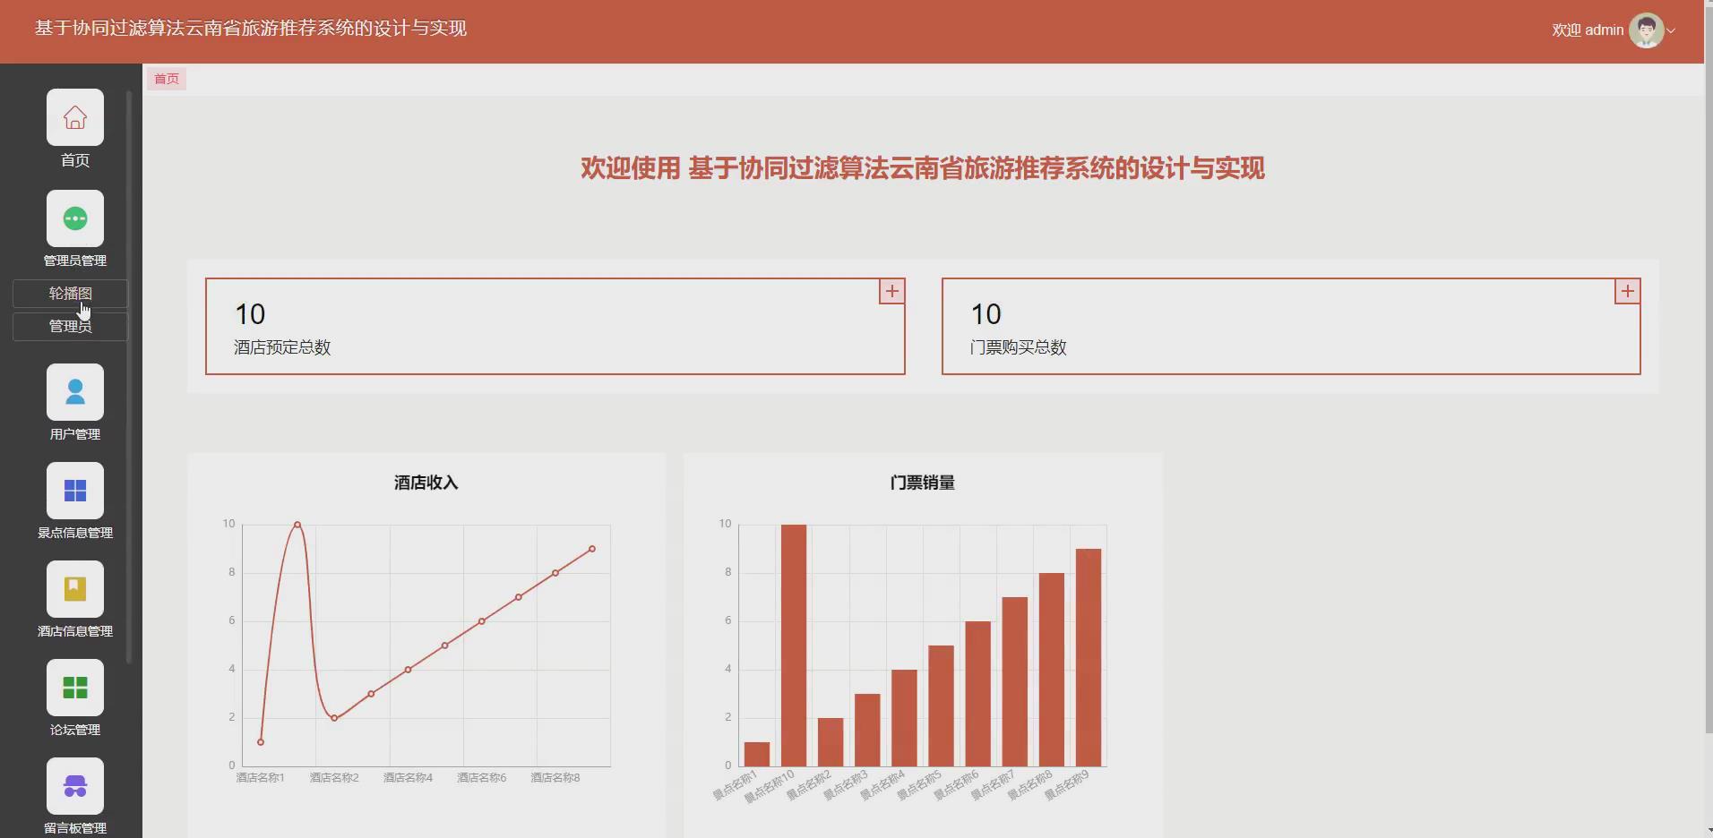Click the 欢迎 admin text link
Viewport: 1713px width, 838px height.
pos(1586,30)
